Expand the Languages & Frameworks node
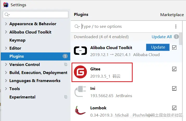The image size is (186, 121). coord(6,81)
